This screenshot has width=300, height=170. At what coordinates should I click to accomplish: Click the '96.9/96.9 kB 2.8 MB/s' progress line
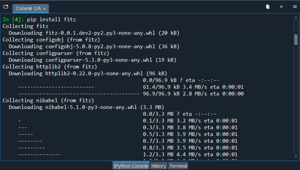pyautogui.click(x=131, y=94)
